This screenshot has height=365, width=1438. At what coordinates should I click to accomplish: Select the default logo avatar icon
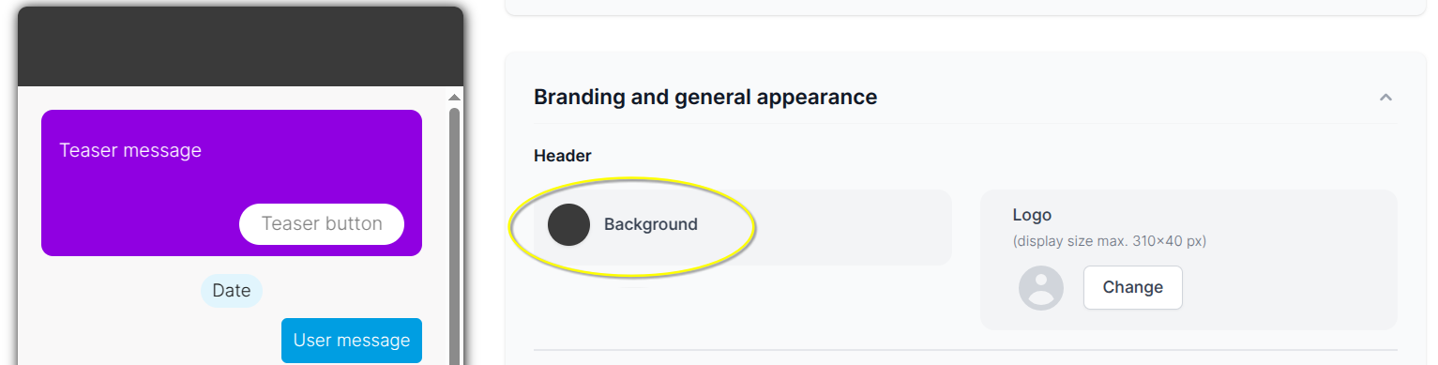[1041, 288]
